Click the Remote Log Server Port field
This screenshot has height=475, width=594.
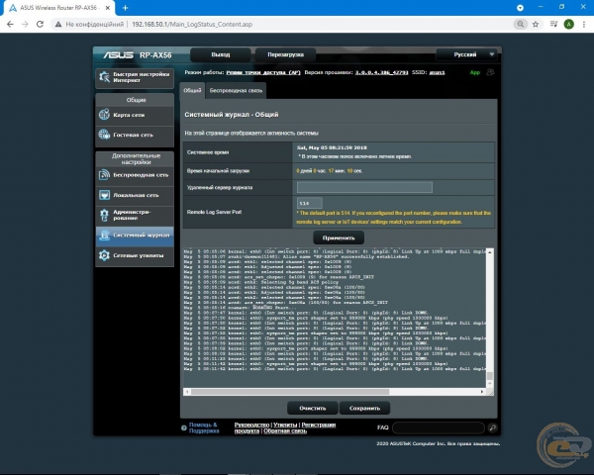pyautogui.click(x=310, y=203)
